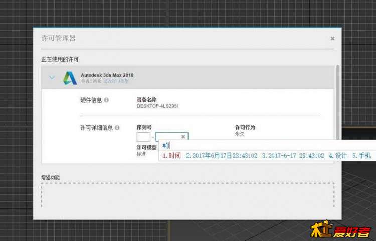The image size is (376, 241).
Task: Click the 序列号 label
Action: (144, 127)
